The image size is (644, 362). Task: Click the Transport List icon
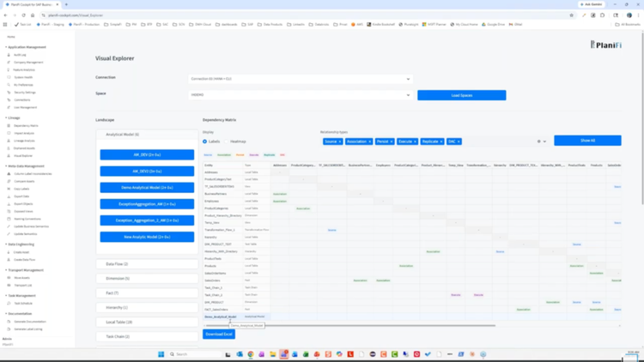tap(9, 286)
